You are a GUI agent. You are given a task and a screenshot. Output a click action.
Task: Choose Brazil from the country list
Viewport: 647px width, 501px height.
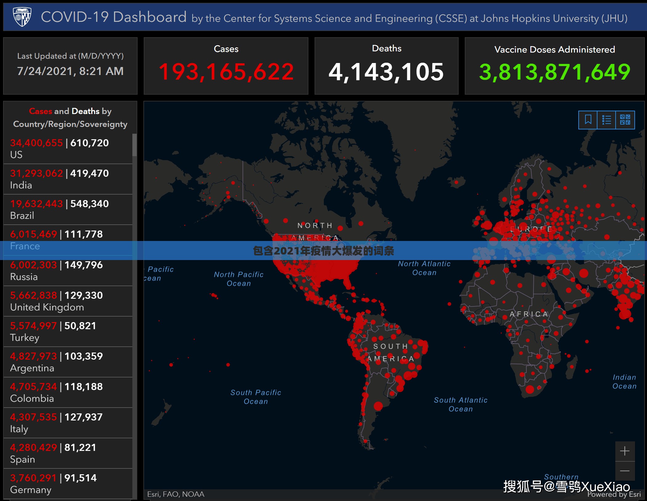pos(68,210)
